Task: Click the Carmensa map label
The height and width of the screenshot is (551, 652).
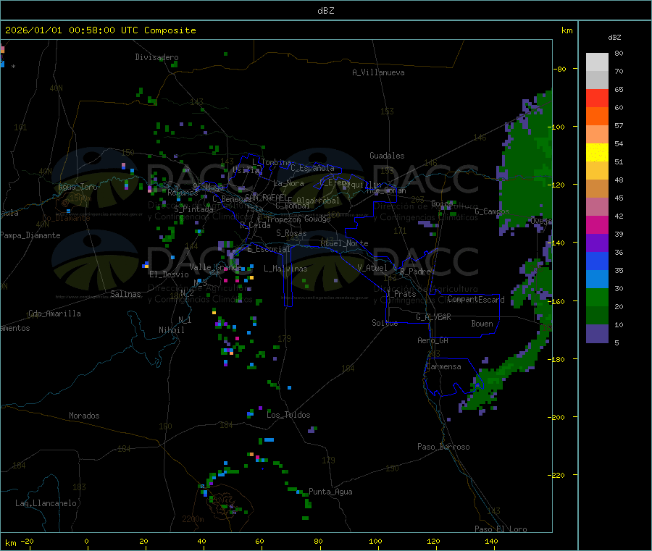Action: click(443, 366)
